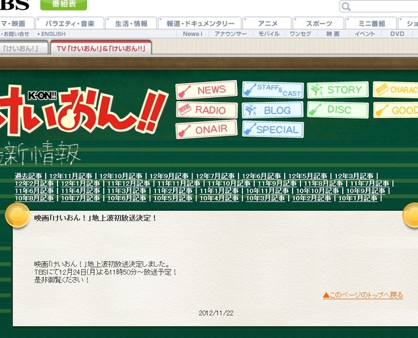The height and width of the screenshot is (338, 418).
Task: Open アナウンサー in sub navigation
Action: point(231,34)
